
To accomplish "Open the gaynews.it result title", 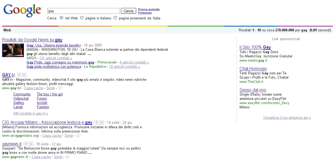I will coord(12,144).
